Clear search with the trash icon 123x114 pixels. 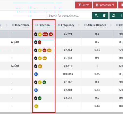[x=104, y=16]
